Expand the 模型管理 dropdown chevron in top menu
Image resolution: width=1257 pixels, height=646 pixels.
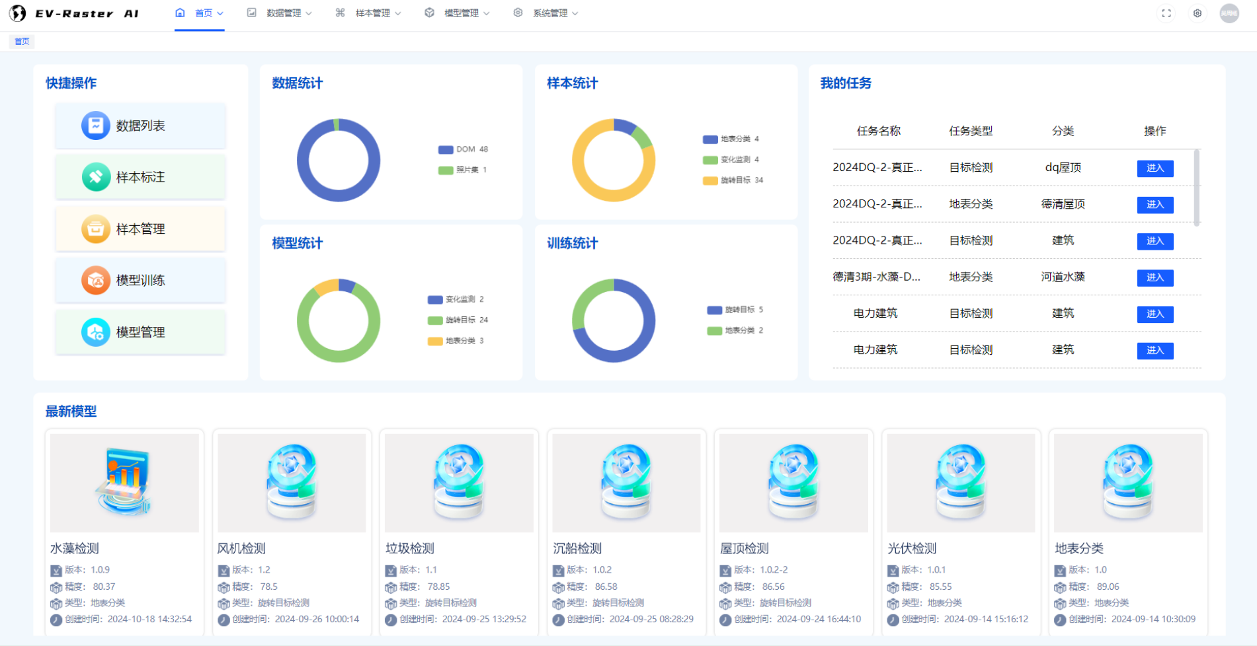(487, 13)
